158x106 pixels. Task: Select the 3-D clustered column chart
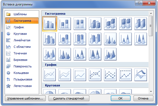click(95, 24)
